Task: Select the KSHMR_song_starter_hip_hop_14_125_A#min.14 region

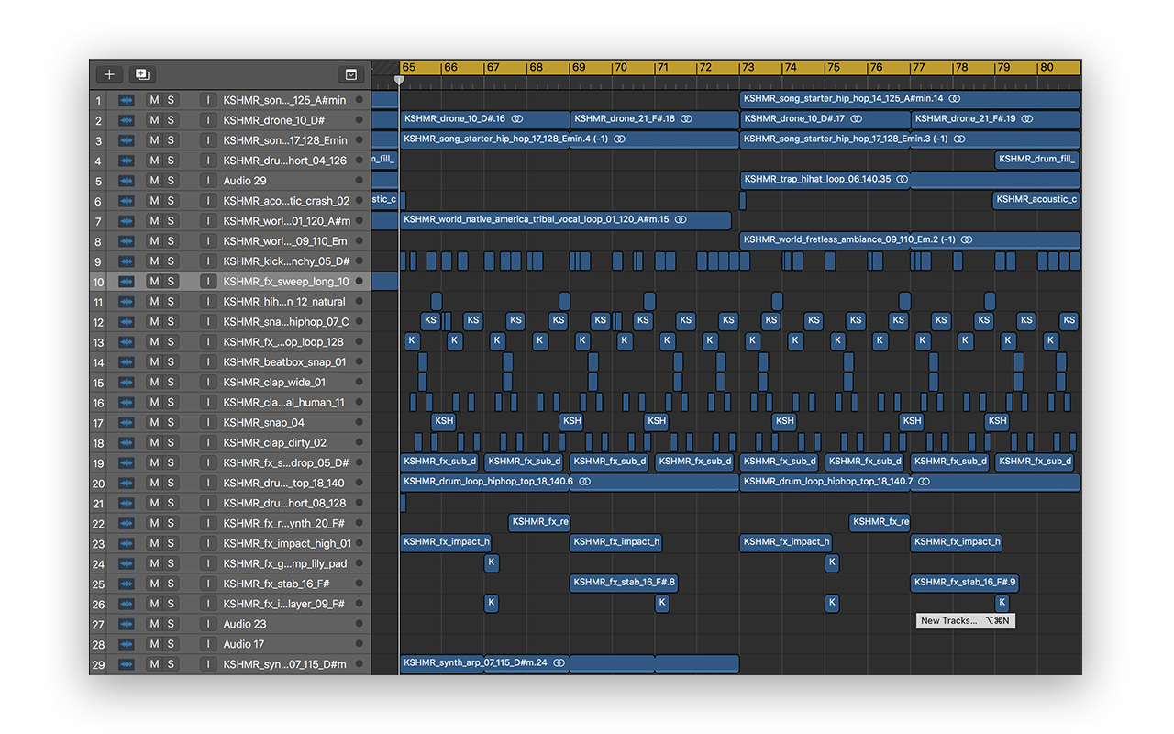Action: [910, 99]
